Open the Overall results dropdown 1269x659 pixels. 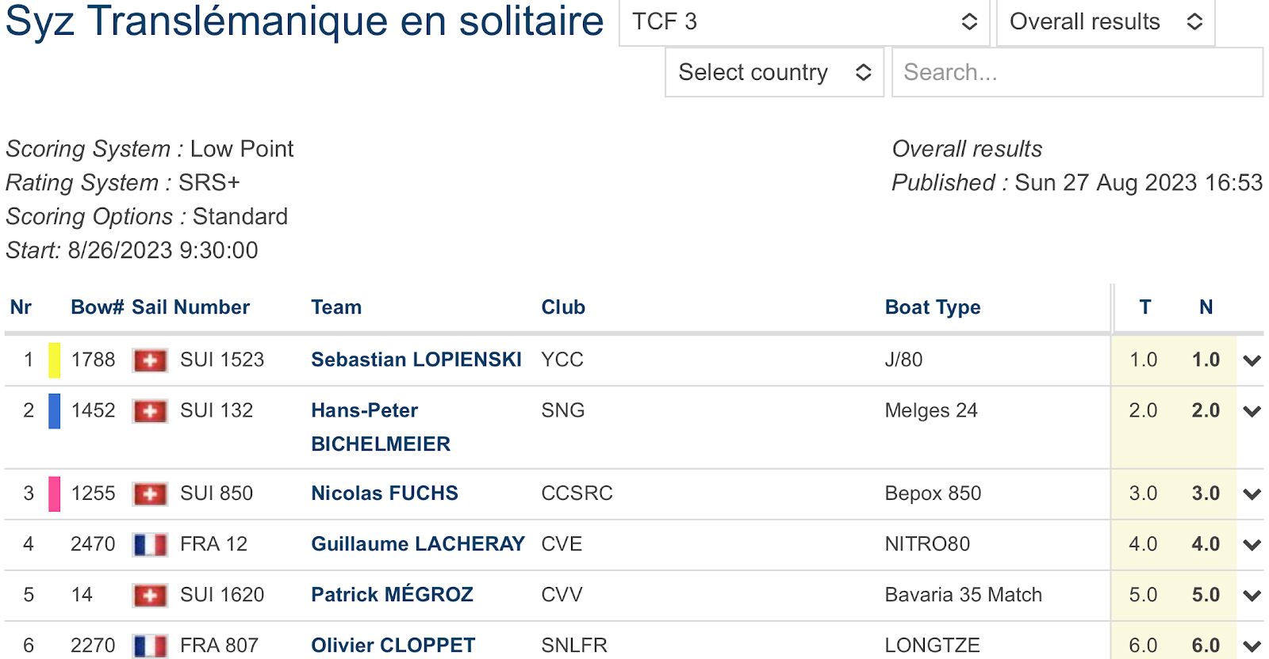click(1106, 22)
